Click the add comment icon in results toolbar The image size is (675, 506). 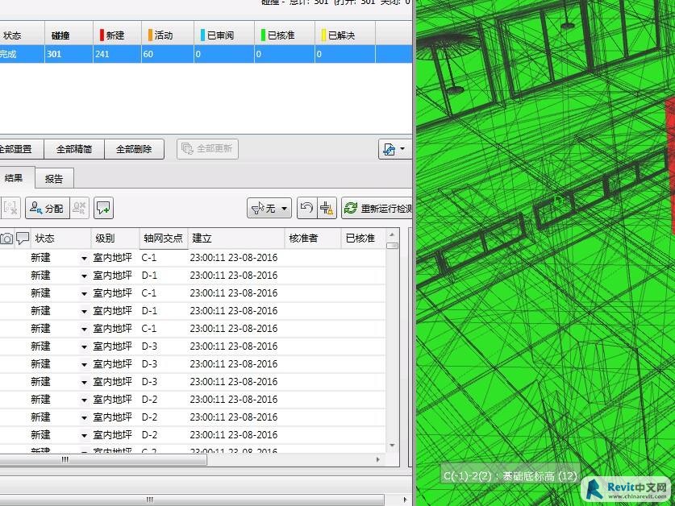[103, 208]
